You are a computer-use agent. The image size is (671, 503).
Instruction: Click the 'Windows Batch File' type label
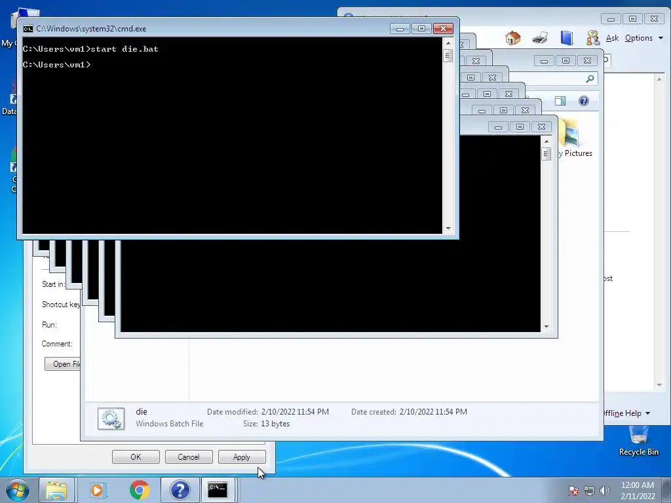pos(170,424)
